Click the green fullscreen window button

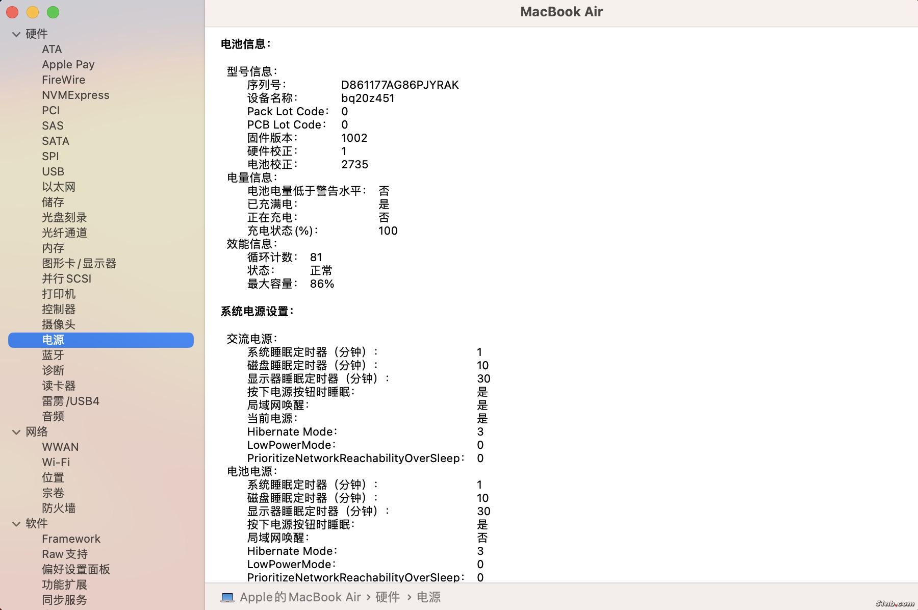pos(53,12)
